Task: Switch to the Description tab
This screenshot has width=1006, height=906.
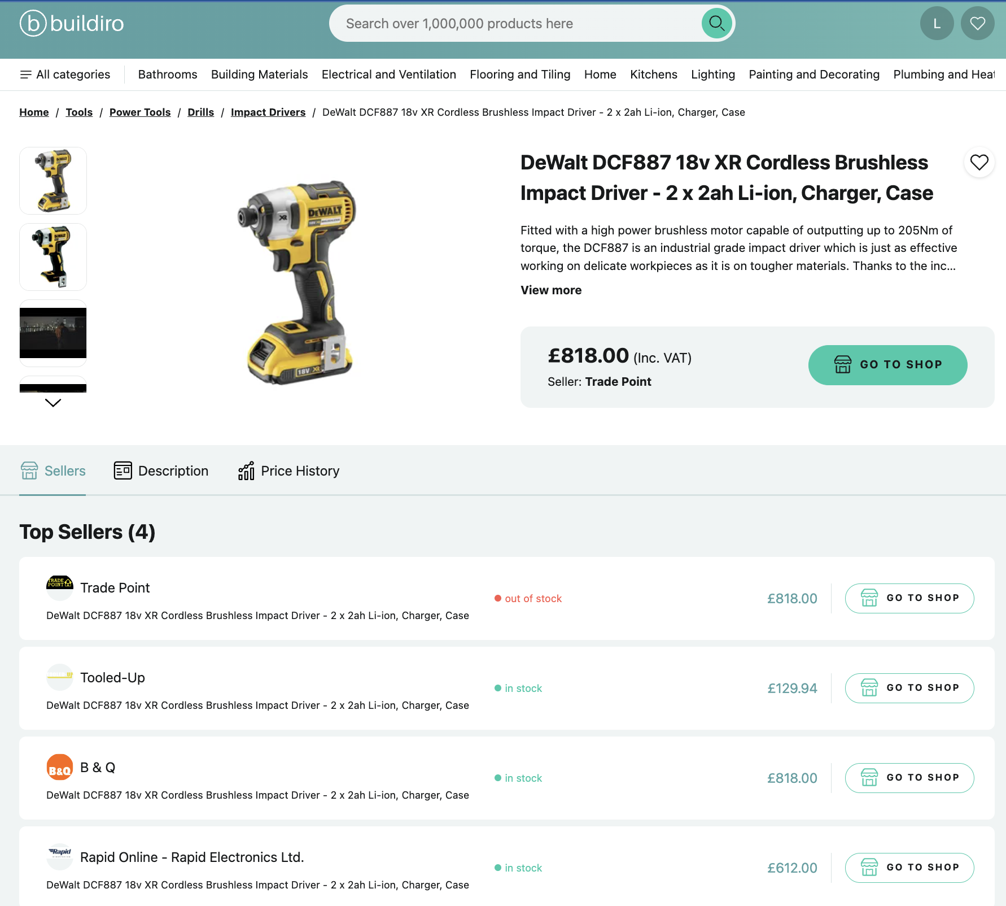Action: coord(161,471)
